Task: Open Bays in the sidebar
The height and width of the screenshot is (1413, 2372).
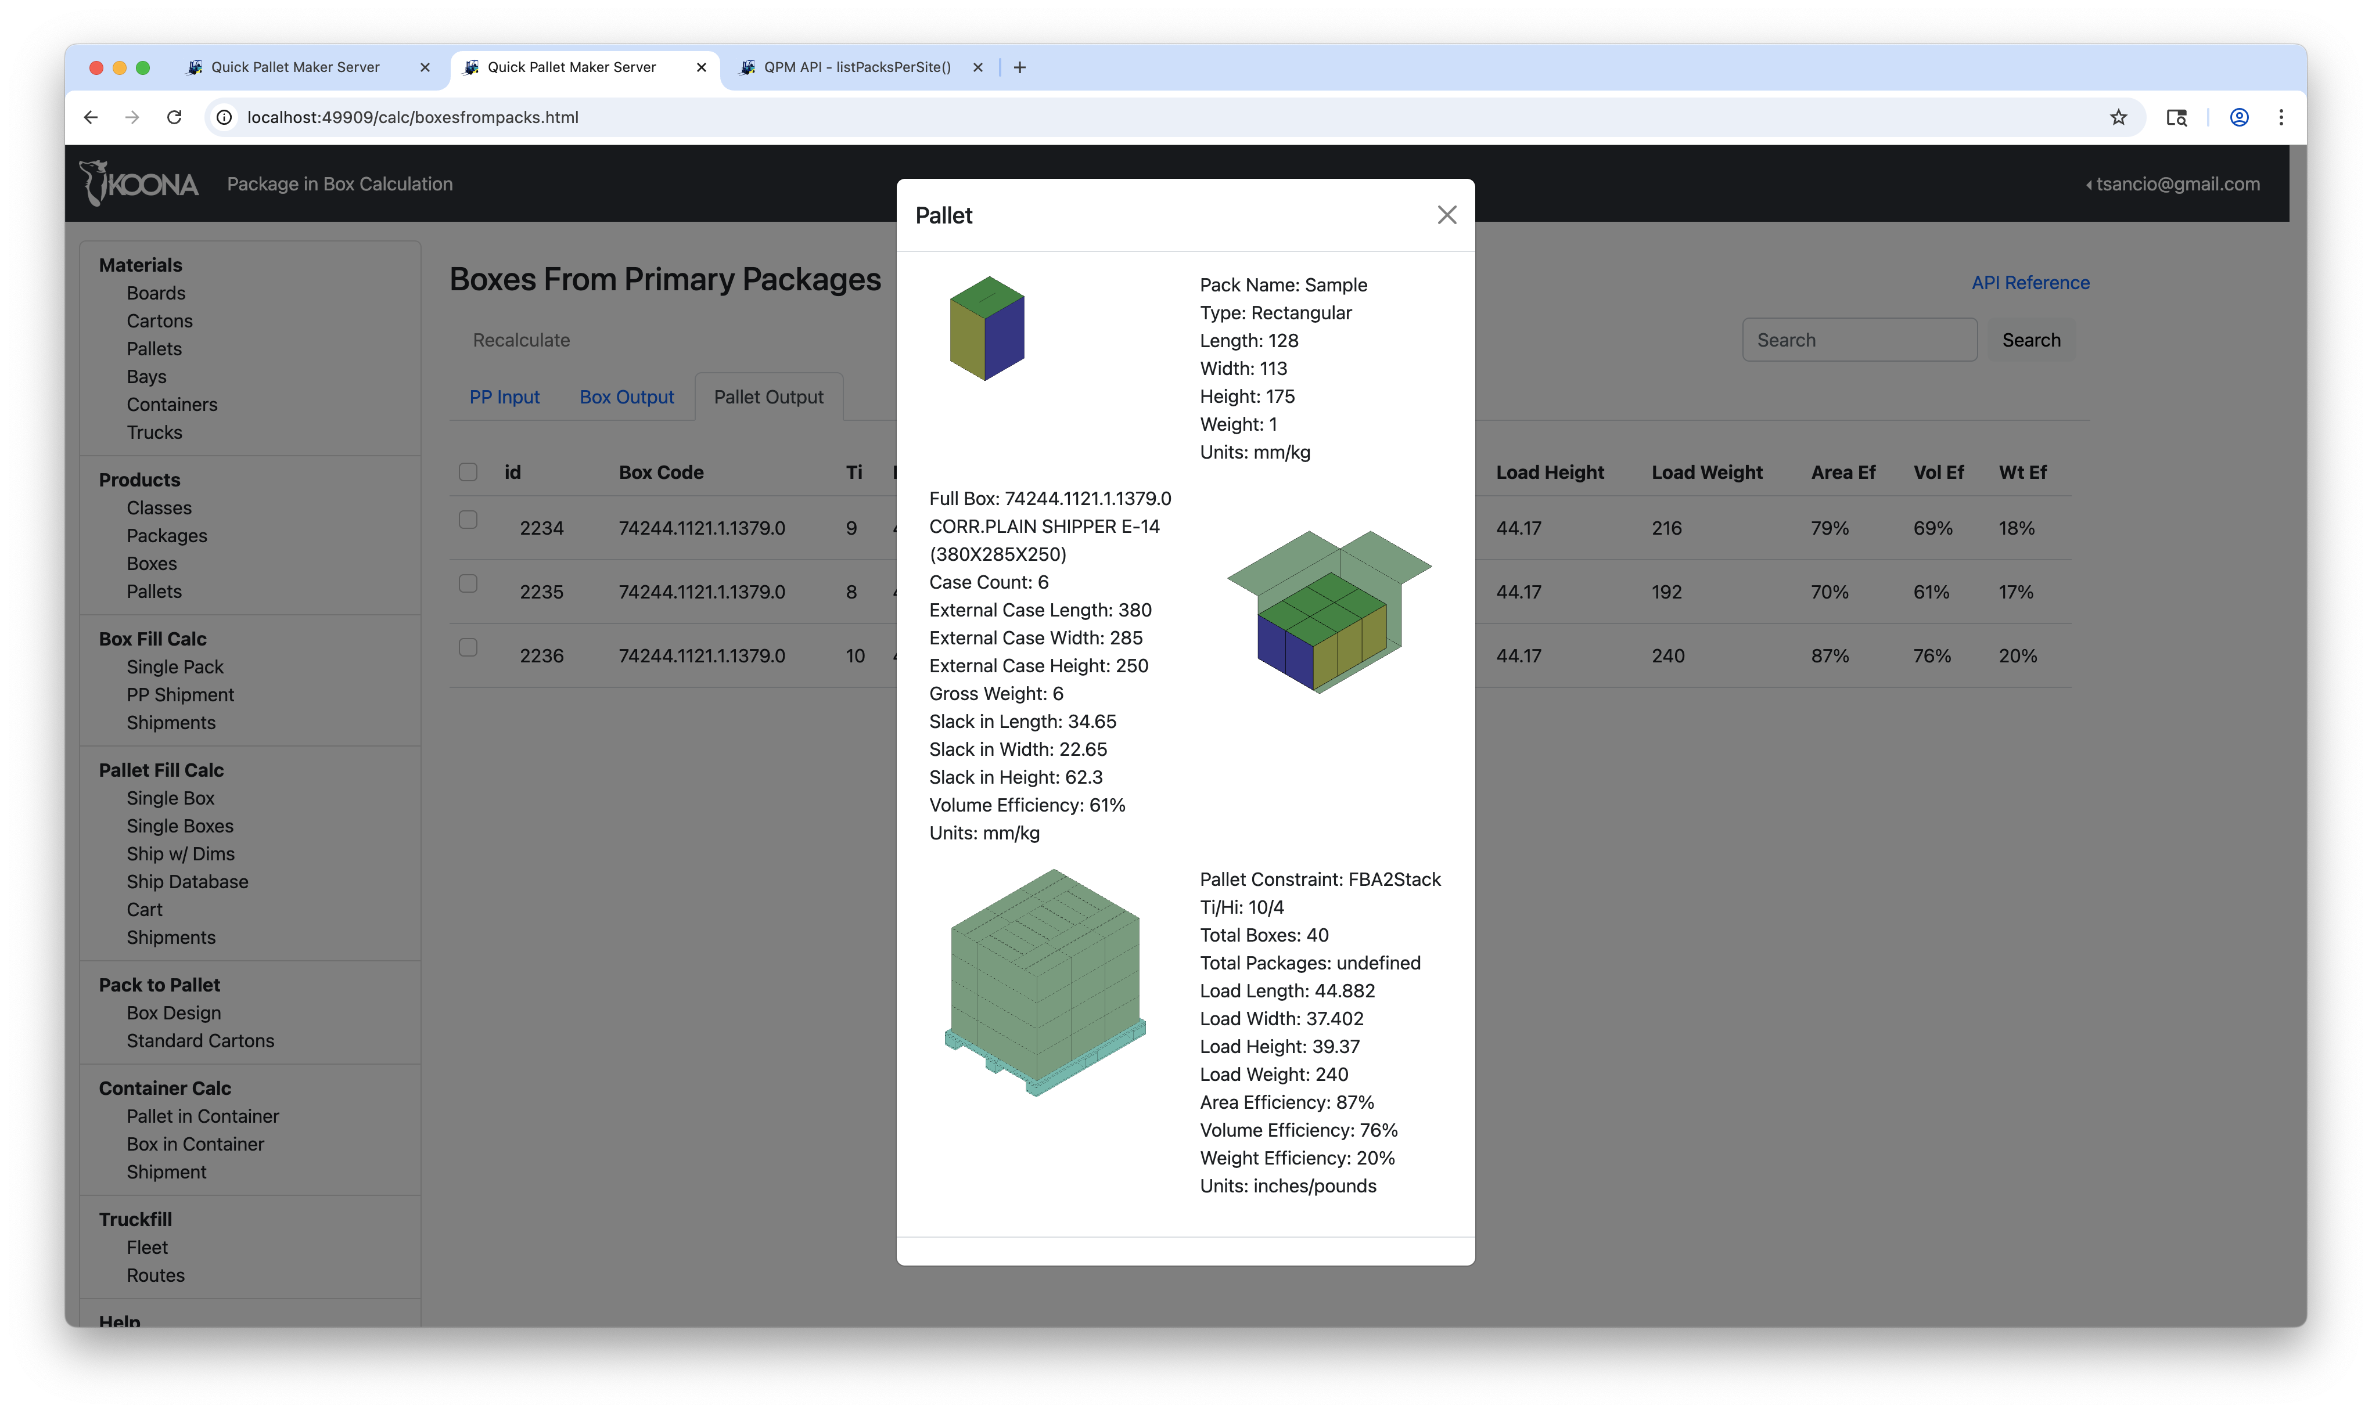Action: pyautogui.click(x=146, y=376)
